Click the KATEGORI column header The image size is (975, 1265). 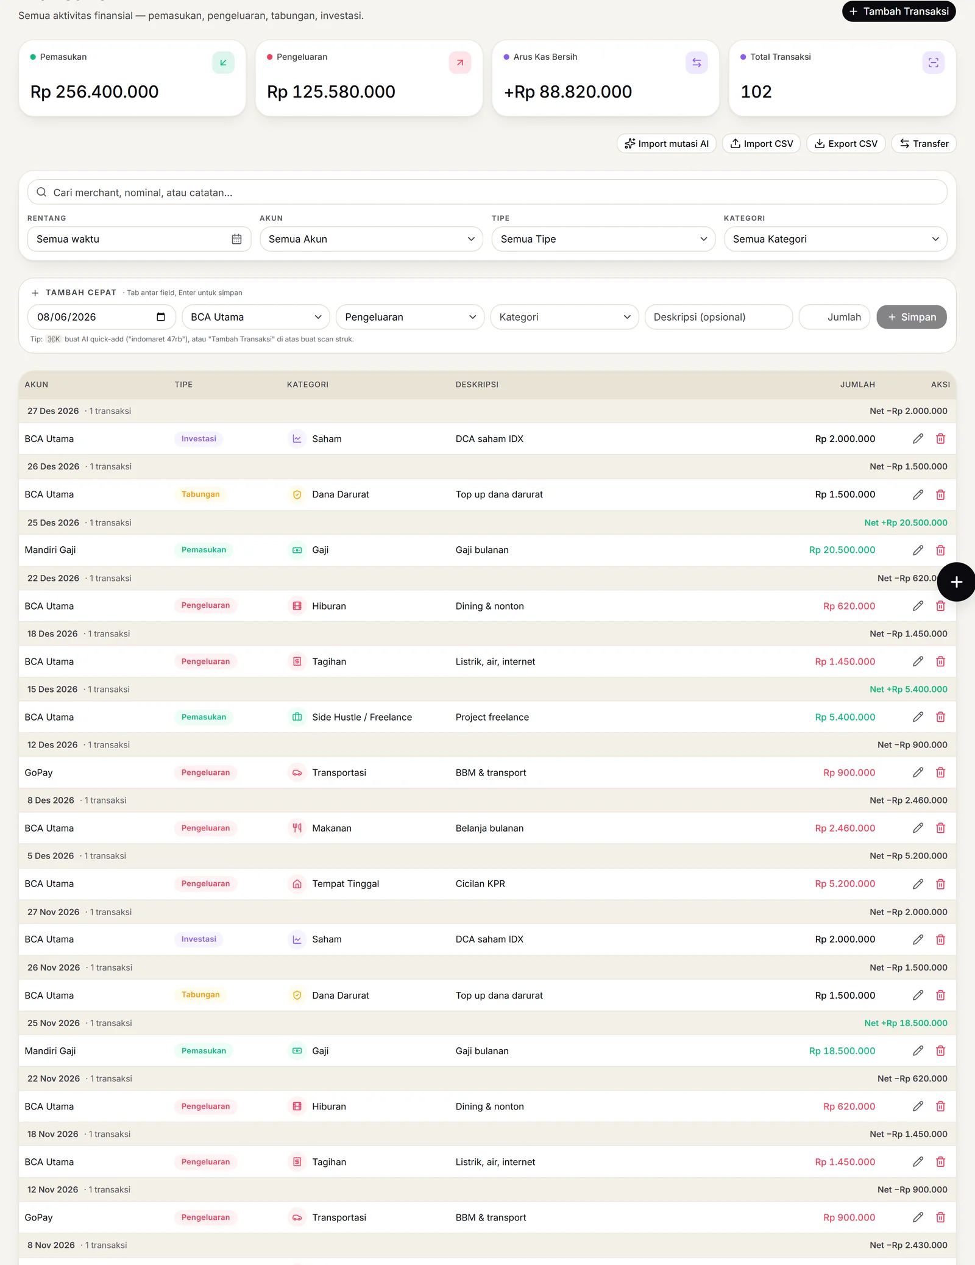click(x=308, y=385)
